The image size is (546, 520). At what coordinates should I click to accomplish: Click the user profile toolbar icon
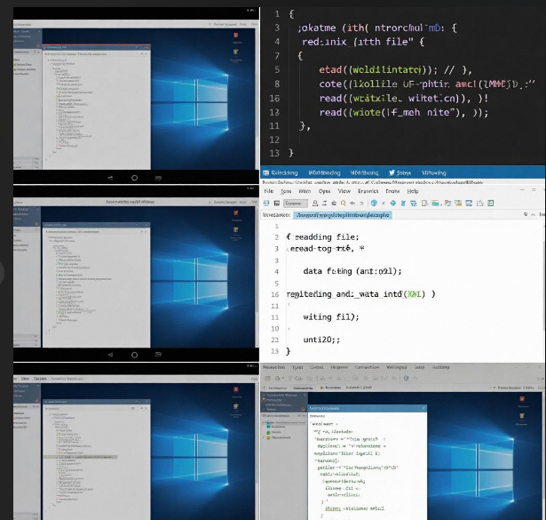(315, 204)
